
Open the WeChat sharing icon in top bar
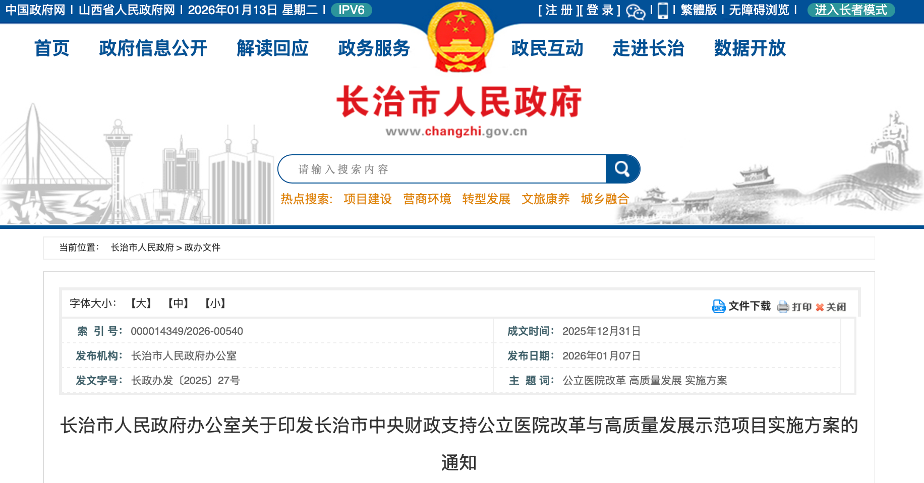(x=636, y=11)
